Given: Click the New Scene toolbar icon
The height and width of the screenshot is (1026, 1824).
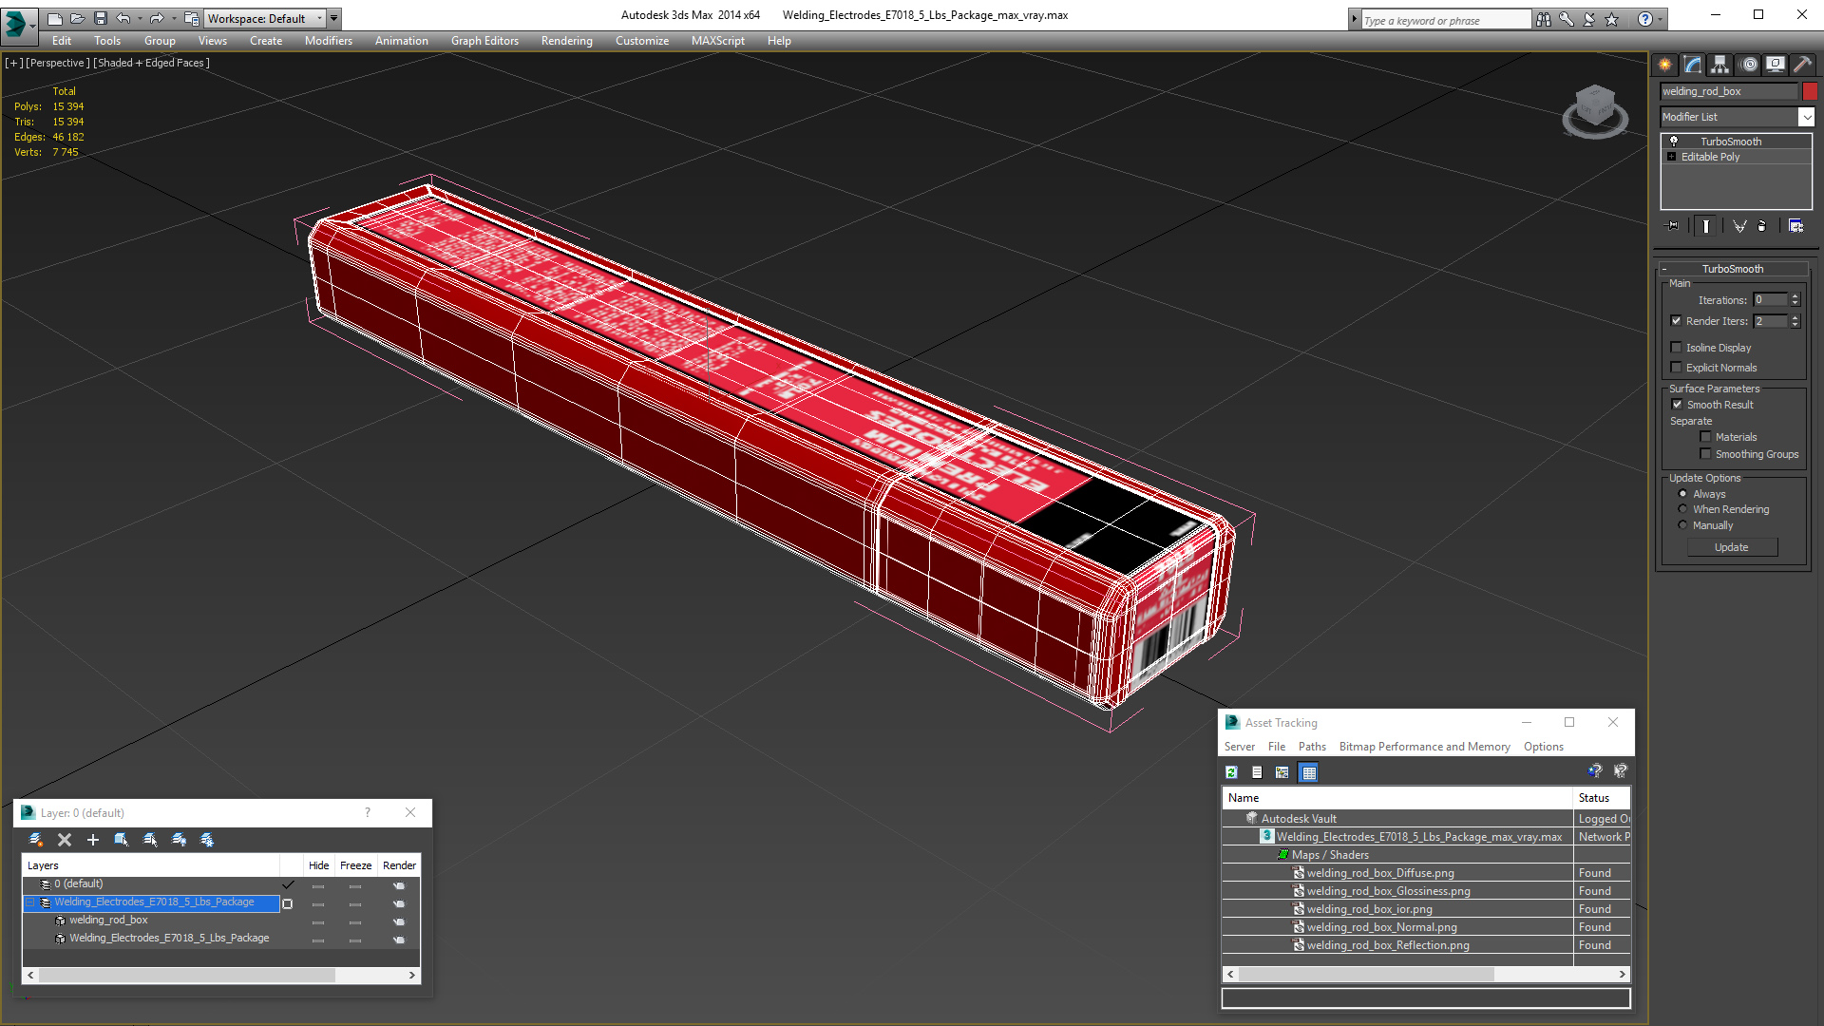Looking at the screenshot, I should click(55, 18).
